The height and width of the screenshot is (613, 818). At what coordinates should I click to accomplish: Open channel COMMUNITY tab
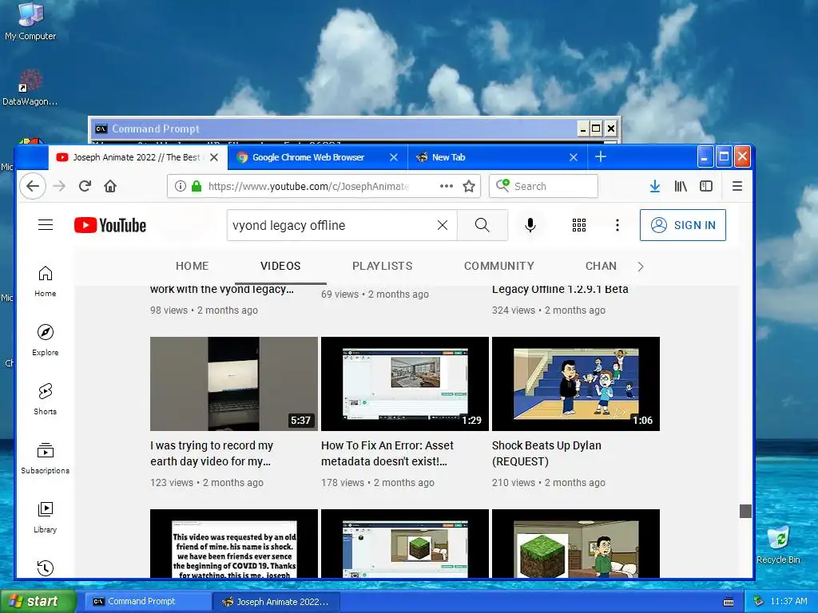499,266
